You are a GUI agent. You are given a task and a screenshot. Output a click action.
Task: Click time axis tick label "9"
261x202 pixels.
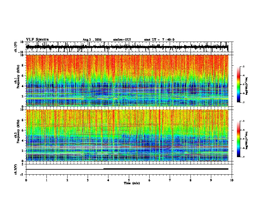coord(211,180)
